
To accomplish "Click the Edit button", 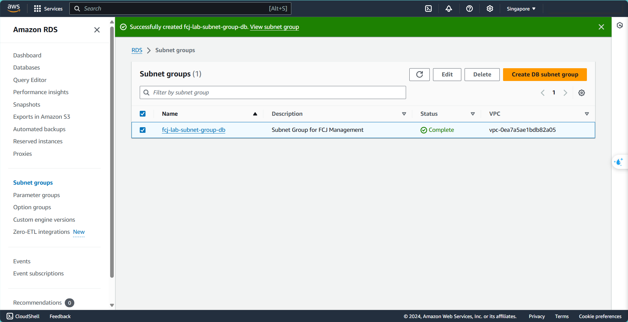I will [x=447, y=74].
